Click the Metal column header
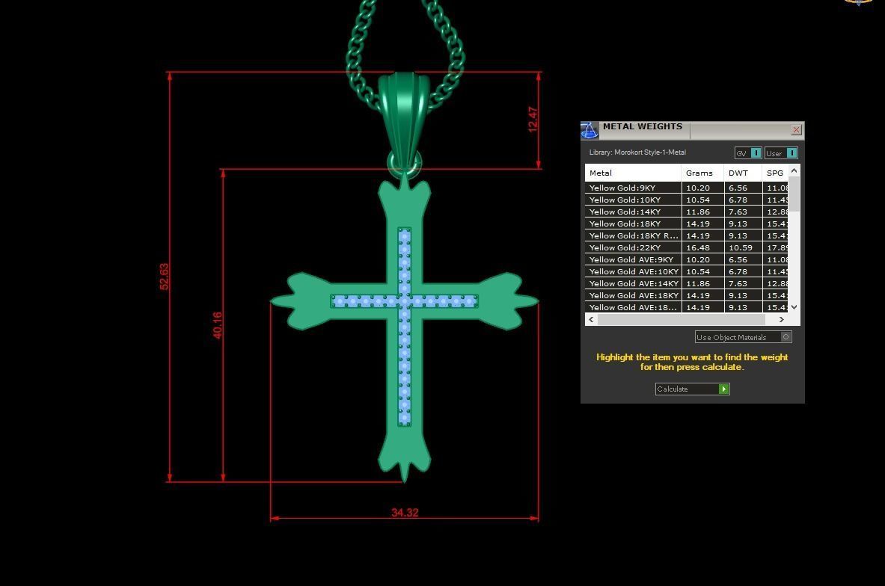This screenshot has height=586, width=885. click(x=634, y=173)
